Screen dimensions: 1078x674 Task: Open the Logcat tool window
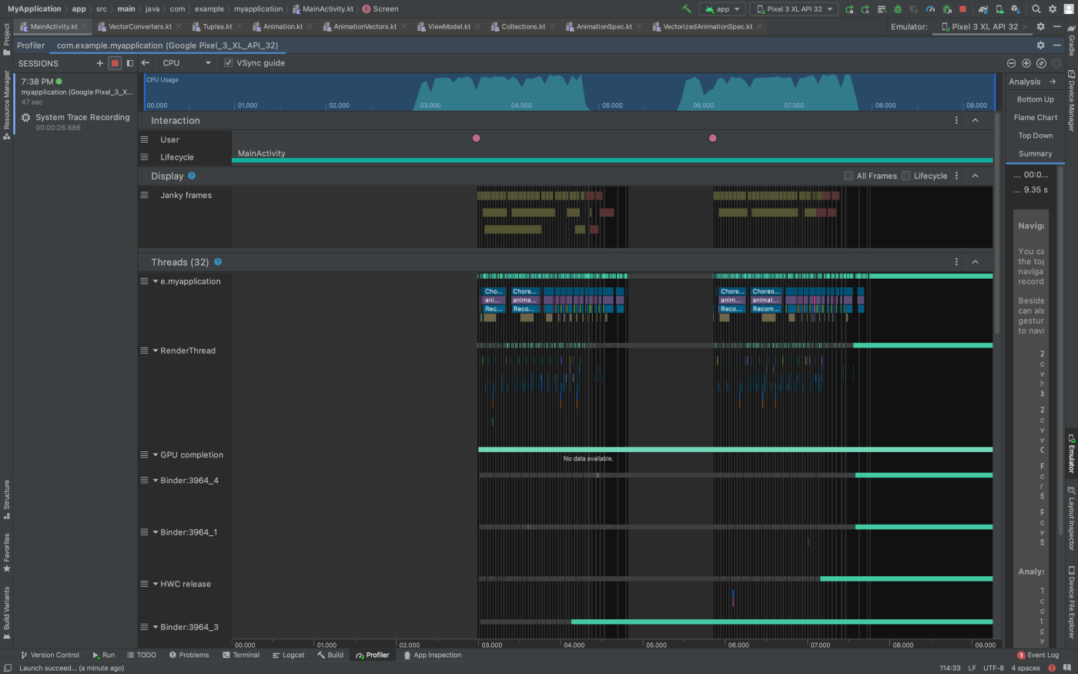(289, 655)
